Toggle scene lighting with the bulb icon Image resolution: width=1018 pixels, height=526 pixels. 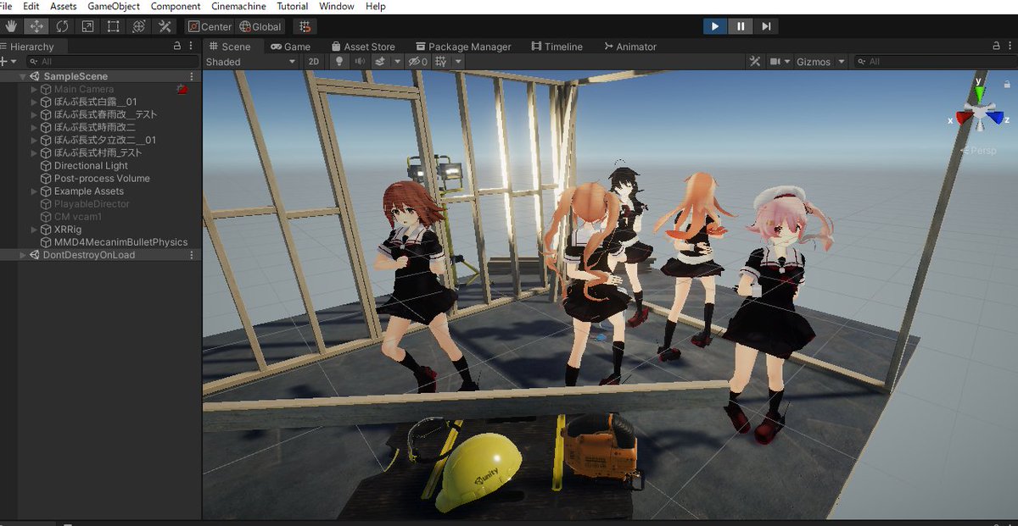tap(338, 61)
